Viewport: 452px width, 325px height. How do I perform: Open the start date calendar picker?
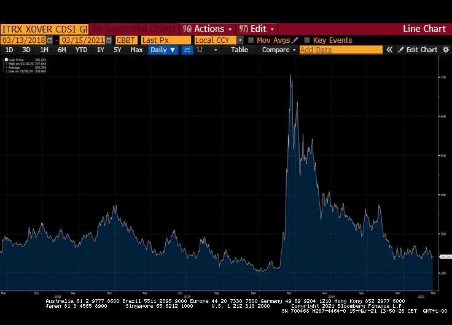pyautogui.click(x=50, y=40)
